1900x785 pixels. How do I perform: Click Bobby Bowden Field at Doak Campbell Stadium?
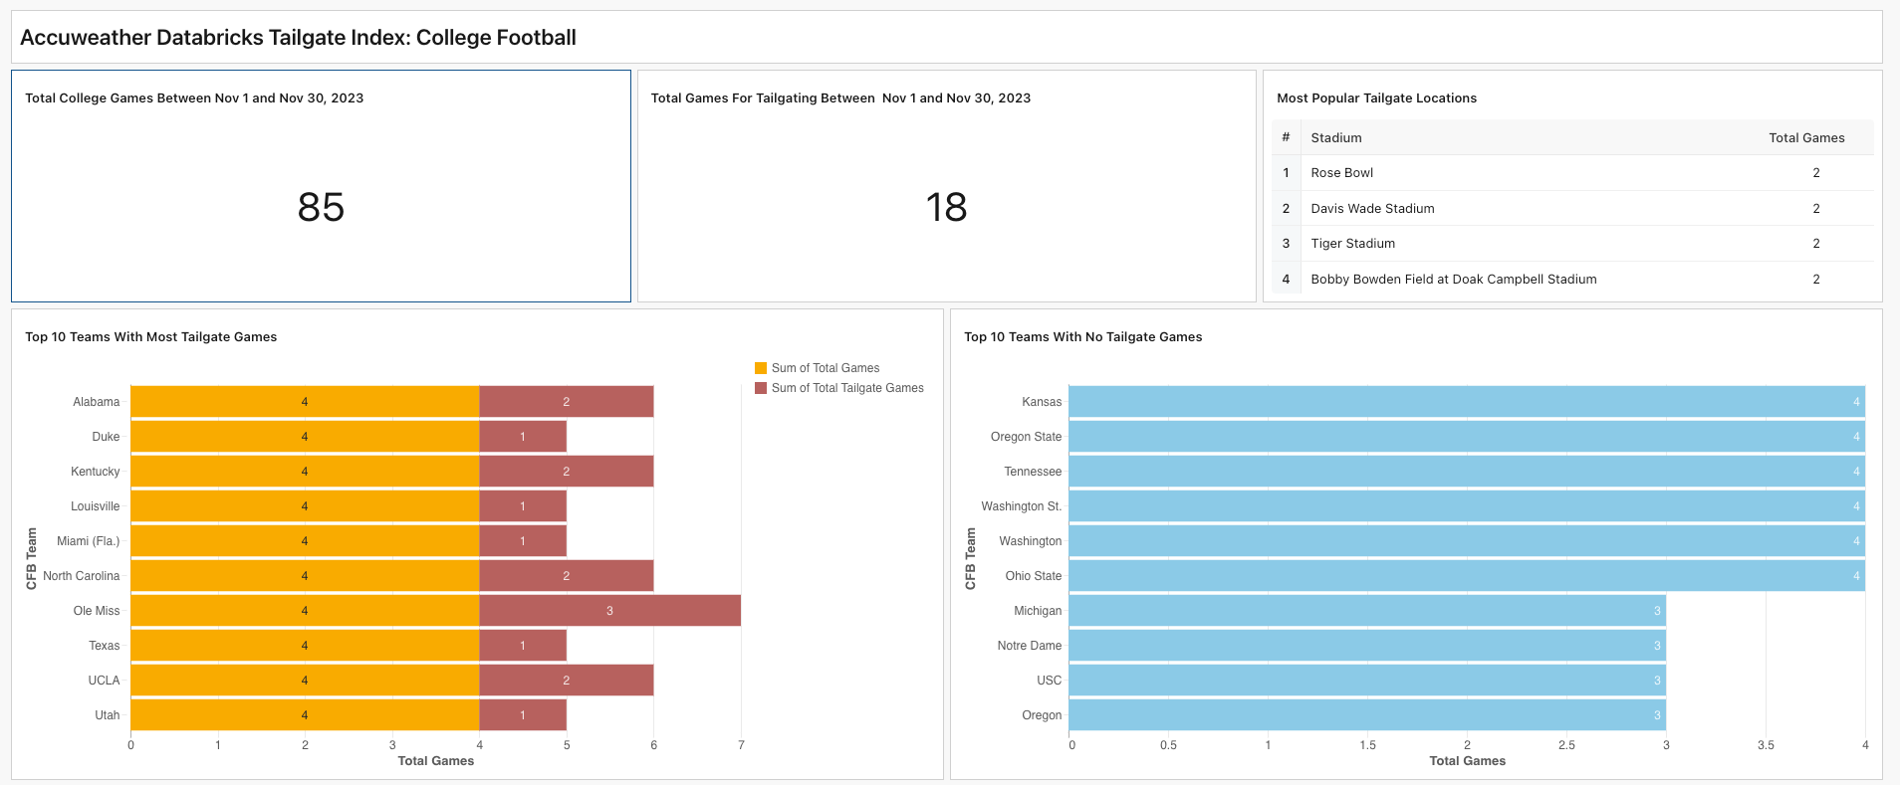pos(1453,280)
